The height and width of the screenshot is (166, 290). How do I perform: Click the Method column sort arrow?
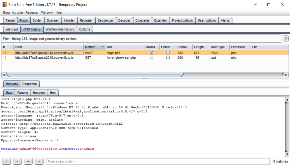tap(103, 47)
